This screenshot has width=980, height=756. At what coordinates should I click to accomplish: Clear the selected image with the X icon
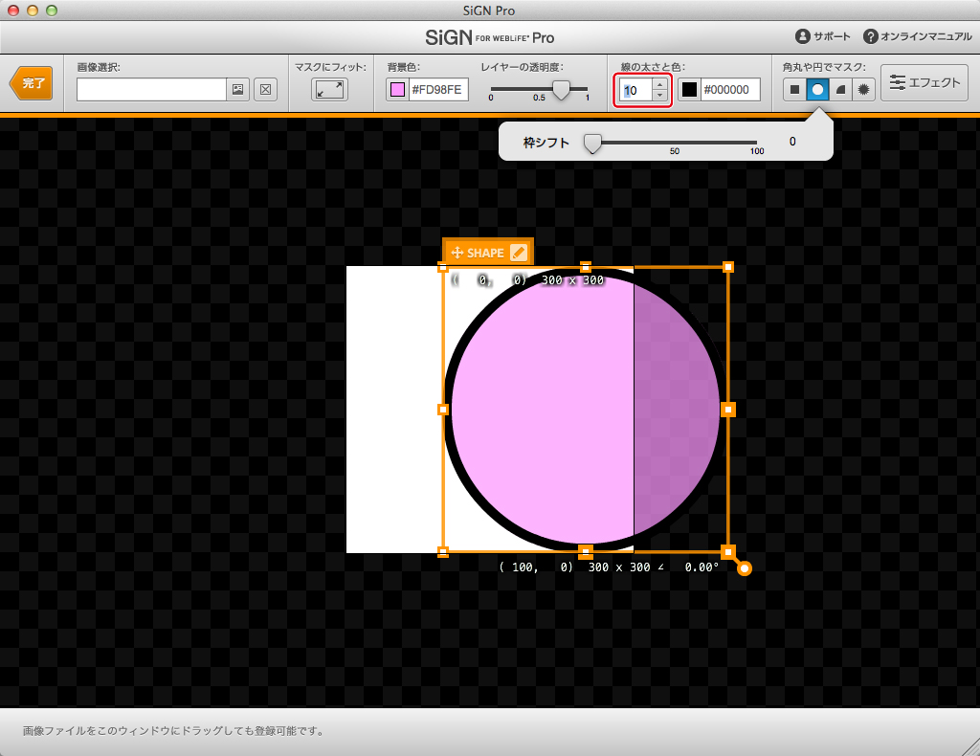click(266, 89)
